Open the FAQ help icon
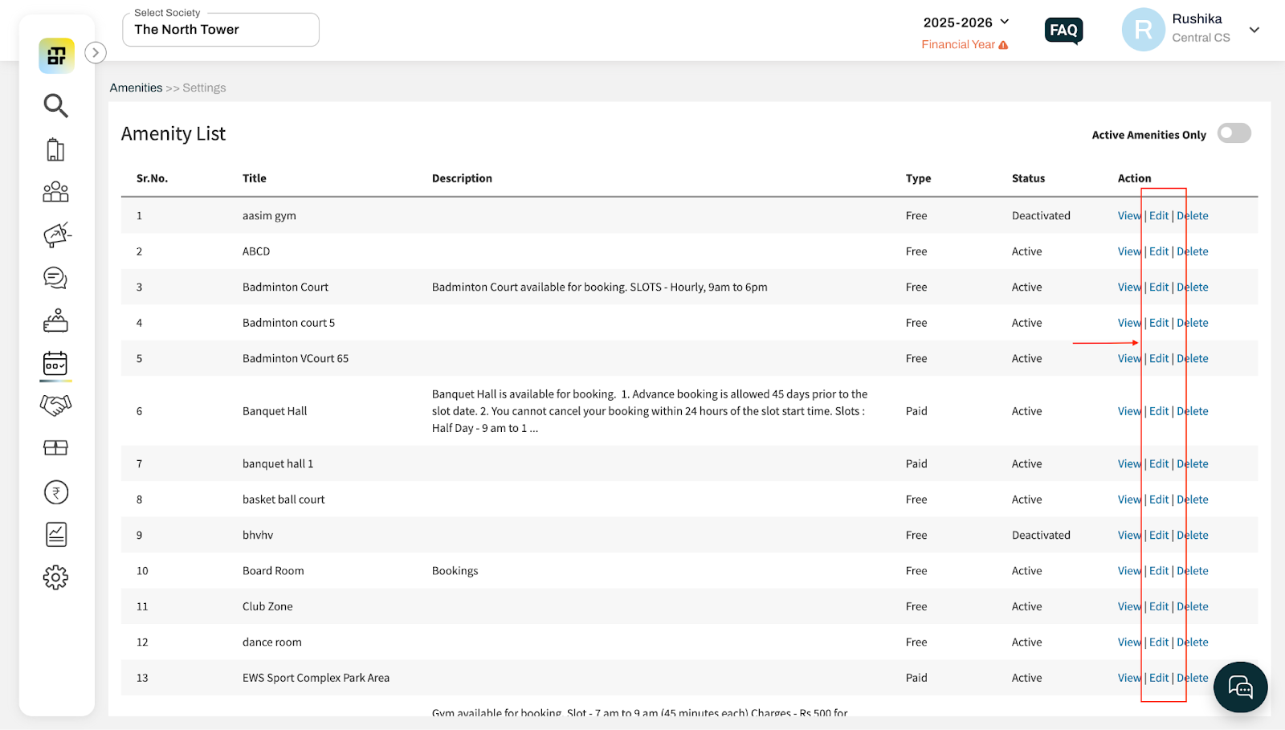Viewport: 1285px width, 730px height. (x=1064, y=31)
